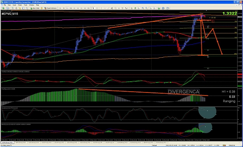Switch to the EURGBP M15 chart tab
This screenshot has width=243, height=147.
122,143
